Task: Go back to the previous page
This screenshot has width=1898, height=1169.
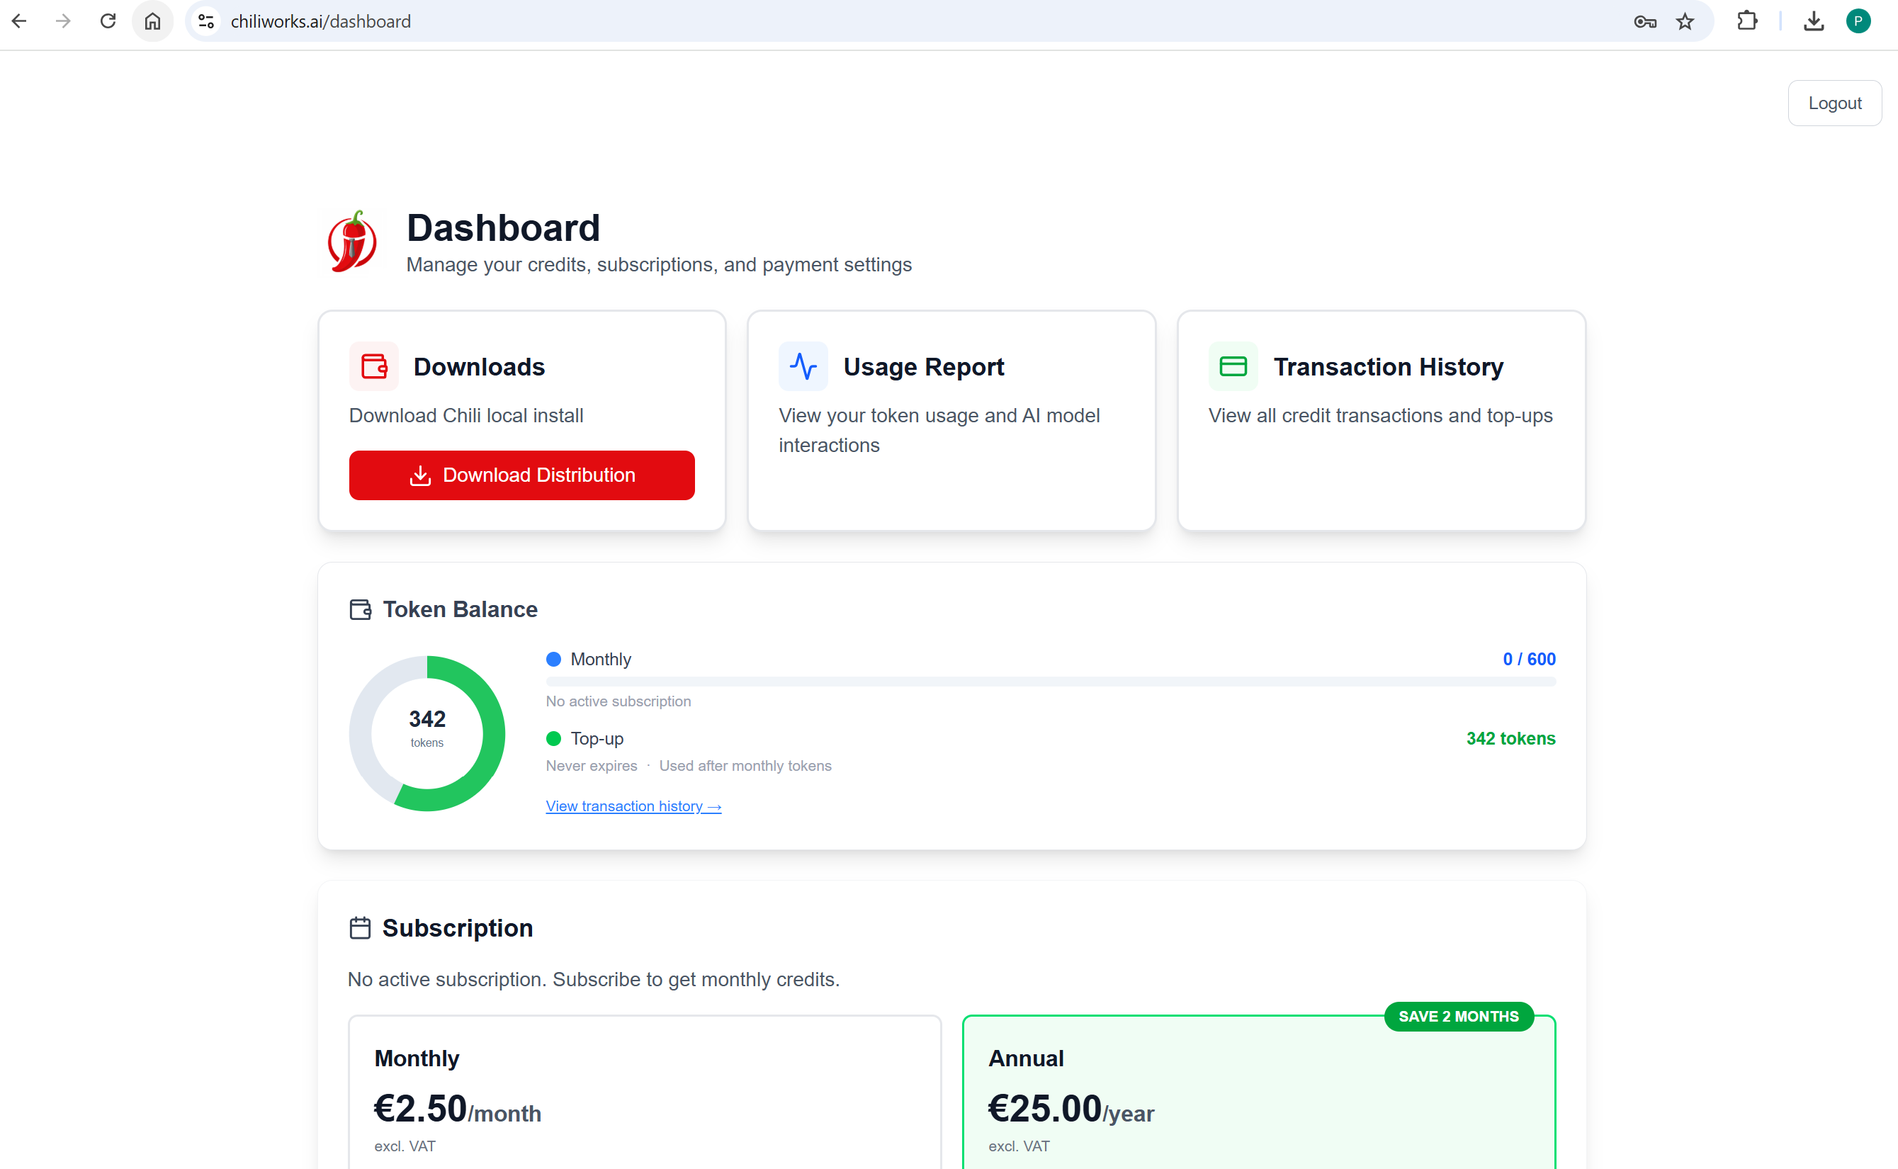Action: (x=19, y=21)
